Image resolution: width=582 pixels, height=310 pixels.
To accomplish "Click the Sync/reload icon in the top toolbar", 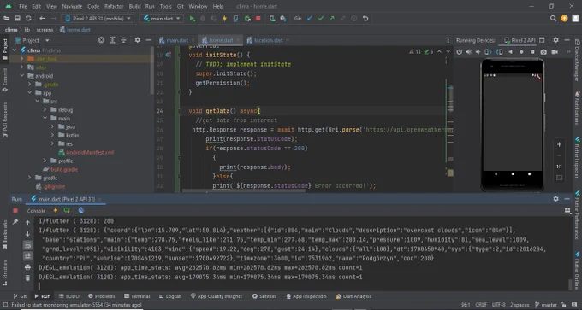I will pyautogui.click(x=28, y=19).
